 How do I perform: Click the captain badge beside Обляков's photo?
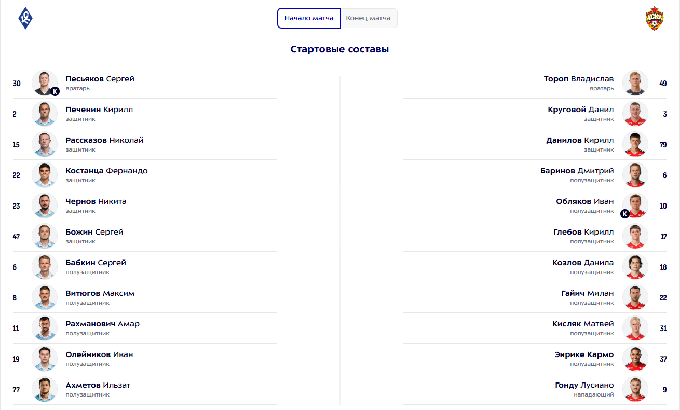click(625, 213)
